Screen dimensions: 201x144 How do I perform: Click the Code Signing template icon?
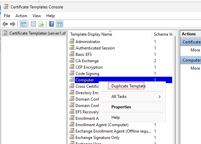pos(72,73)
